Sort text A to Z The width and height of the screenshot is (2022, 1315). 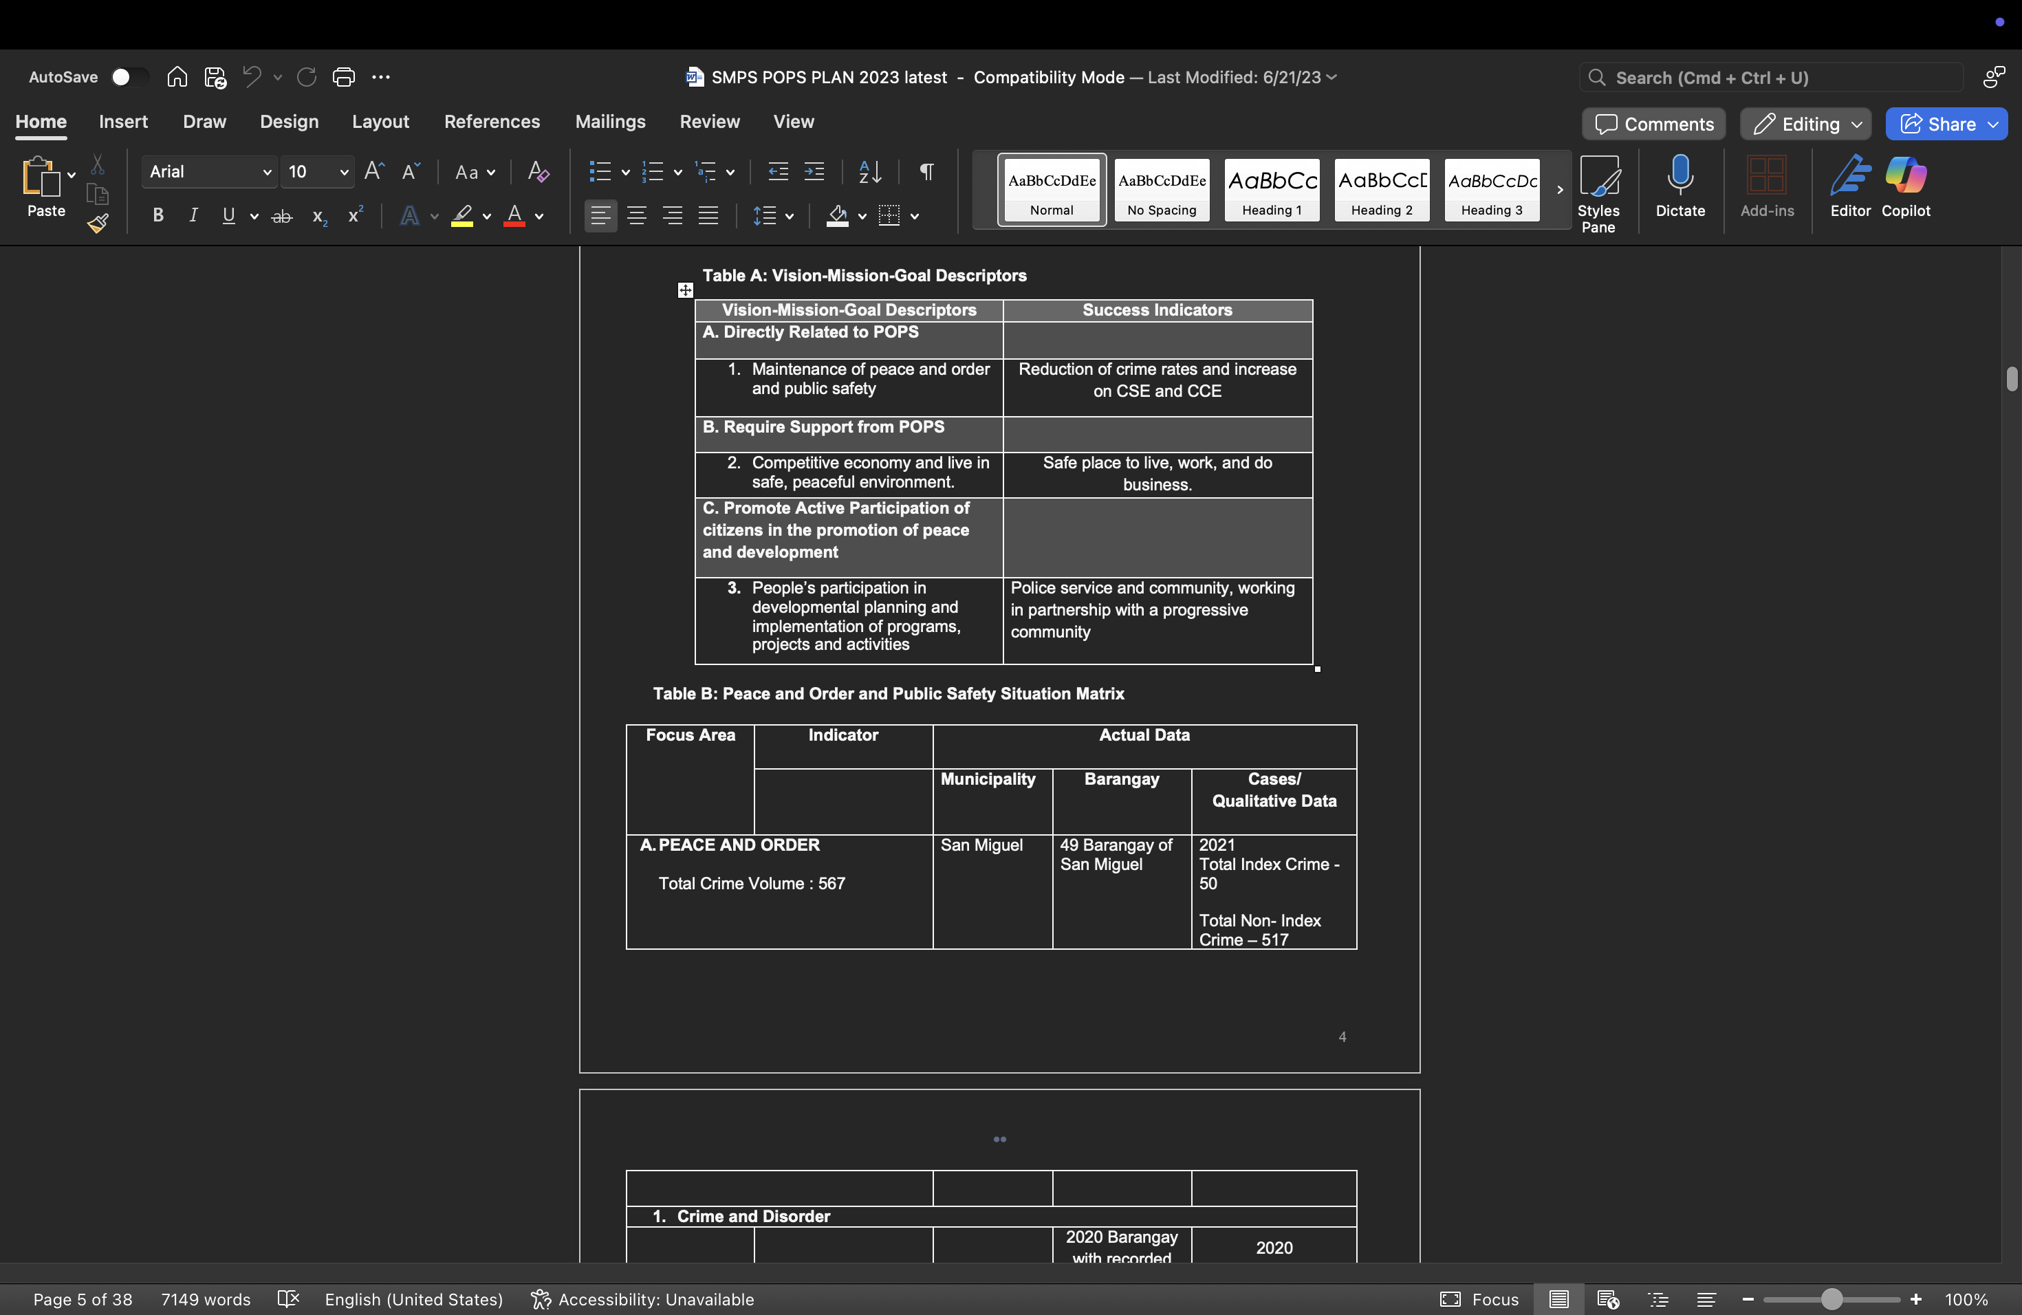(870, 171)
